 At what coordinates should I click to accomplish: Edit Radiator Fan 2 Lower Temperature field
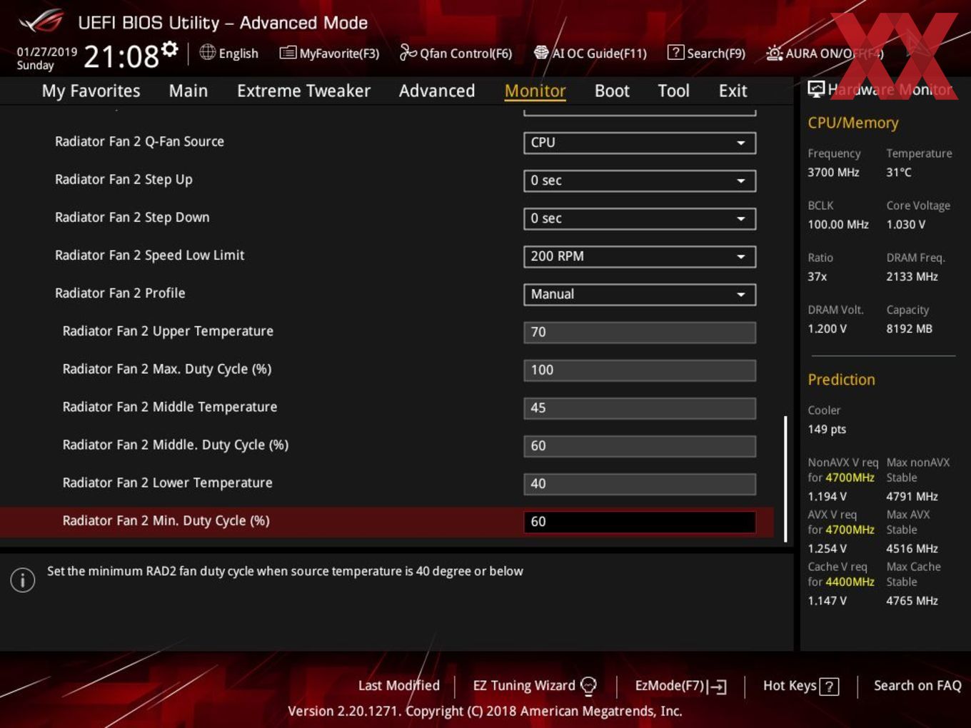click(640, 483)
